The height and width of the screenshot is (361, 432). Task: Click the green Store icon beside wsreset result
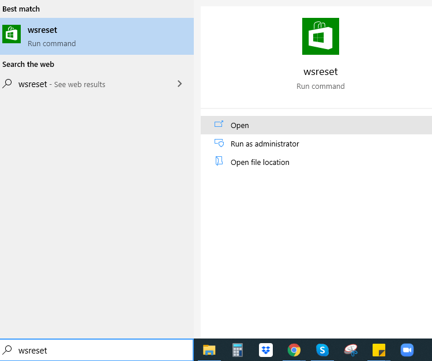coord(12,35)
